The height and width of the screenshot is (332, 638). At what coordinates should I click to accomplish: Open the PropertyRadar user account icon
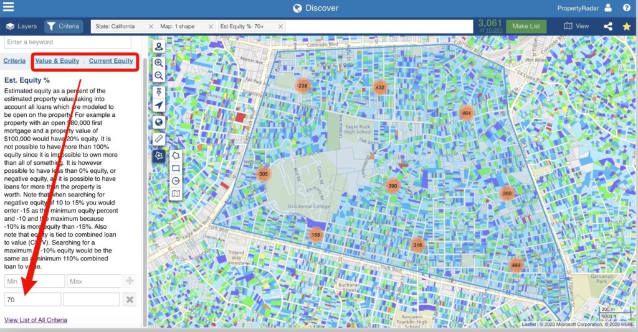click(608, 7)
